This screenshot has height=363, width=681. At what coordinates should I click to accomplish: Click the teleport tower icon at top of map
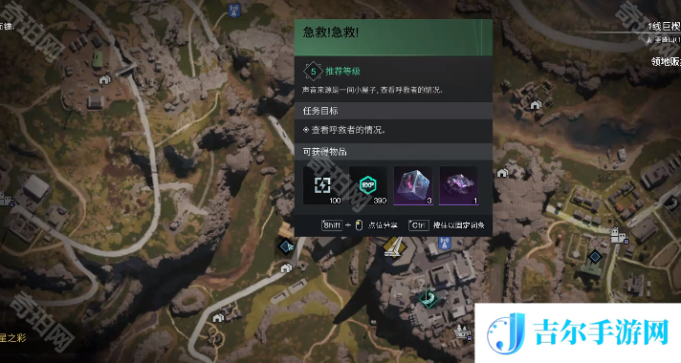(234, 10)
